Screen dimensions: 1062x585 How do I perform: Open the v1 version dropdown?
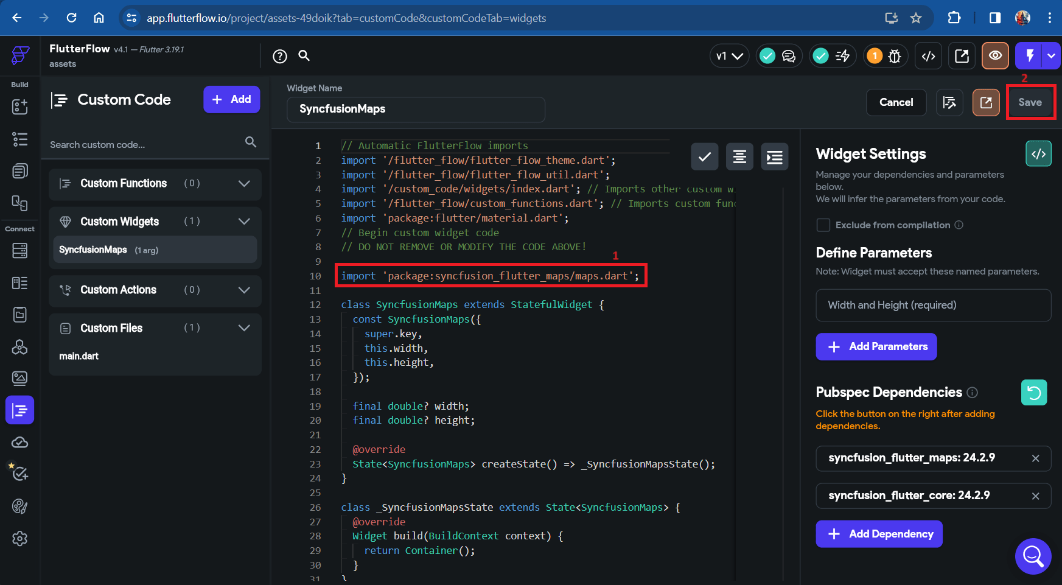tap(729, 56)
